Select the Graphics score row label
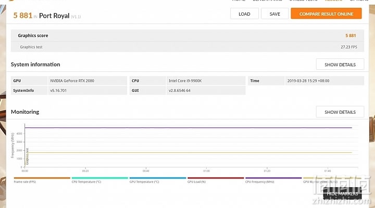The width and height of the screenshot is (375, 208). [33, 35]
